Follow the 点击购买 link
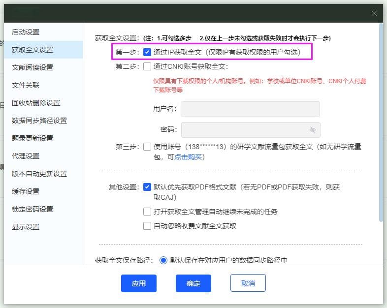The height and width of the screenshot is (308, 387). (x=188, y=157)
